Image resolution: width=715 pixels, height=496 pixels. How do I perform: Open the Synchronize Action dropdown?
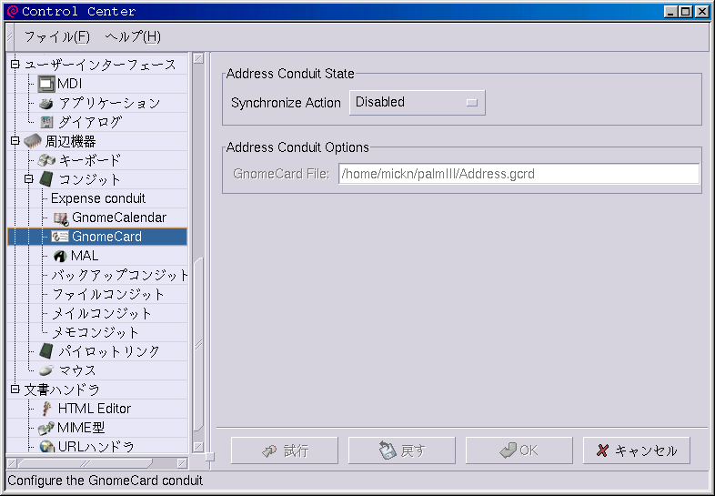coord(418,103)
